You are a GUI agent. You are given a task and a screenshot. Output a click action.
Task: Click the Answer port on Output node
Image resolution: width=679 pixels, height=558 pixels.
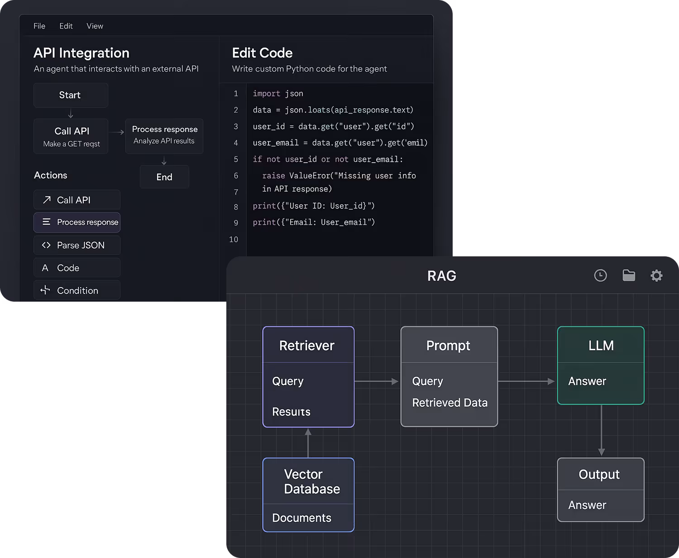point(587,505)
